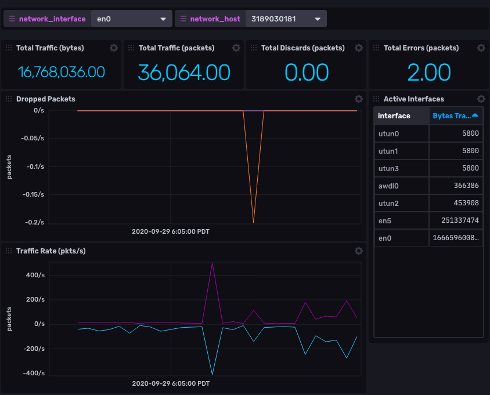Open the Total Discards panel settings gear
The width and height of the screenshot is (490, 395).
point(358,48)
